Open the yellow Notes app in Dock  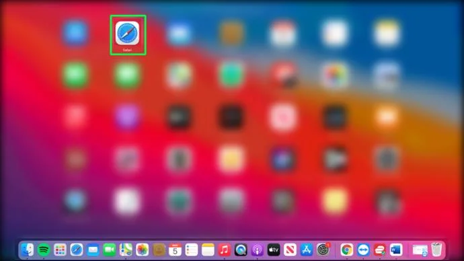208,250
